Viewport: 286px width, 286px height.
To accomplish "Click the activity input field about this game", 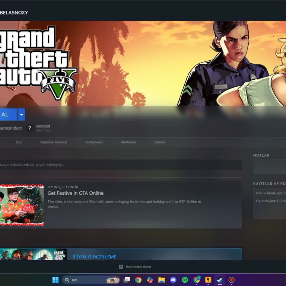I will (121, 165).
